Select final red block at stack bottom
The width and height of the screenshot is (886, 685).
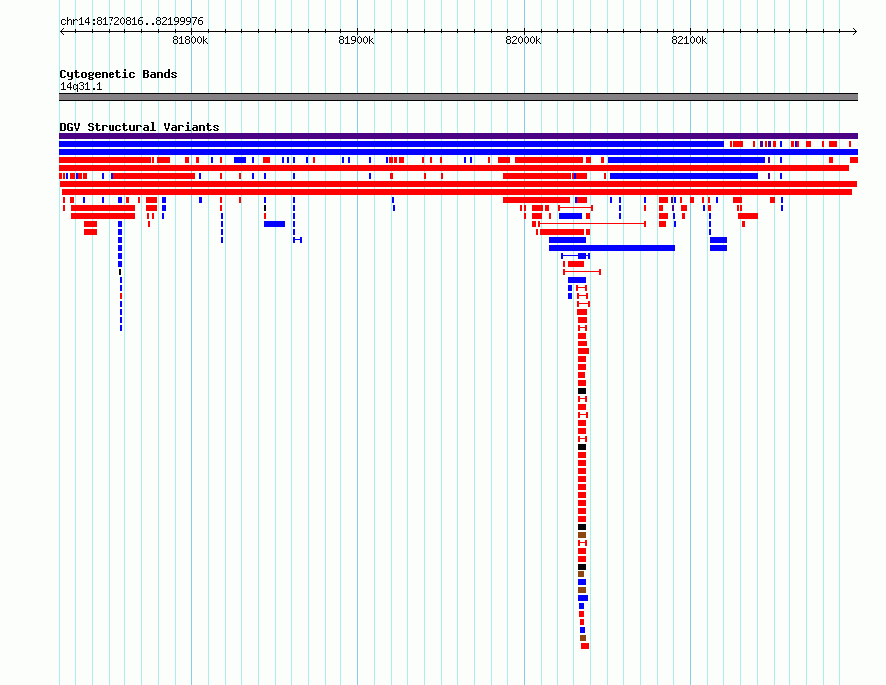click(x=585, y=646)
